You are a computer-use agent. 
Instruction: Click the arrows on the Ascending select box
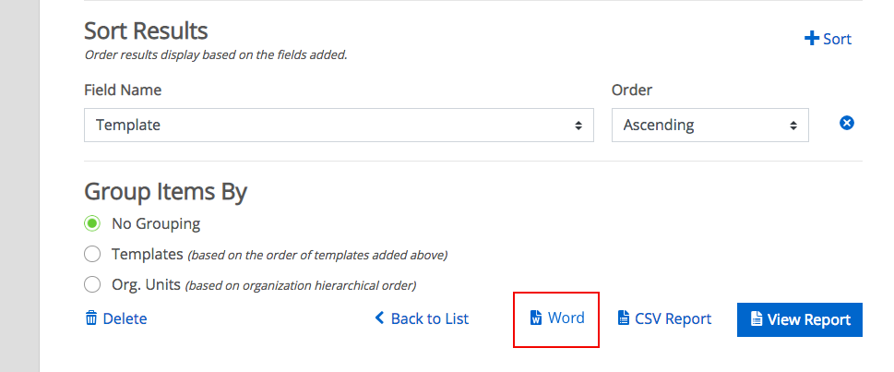793,126
